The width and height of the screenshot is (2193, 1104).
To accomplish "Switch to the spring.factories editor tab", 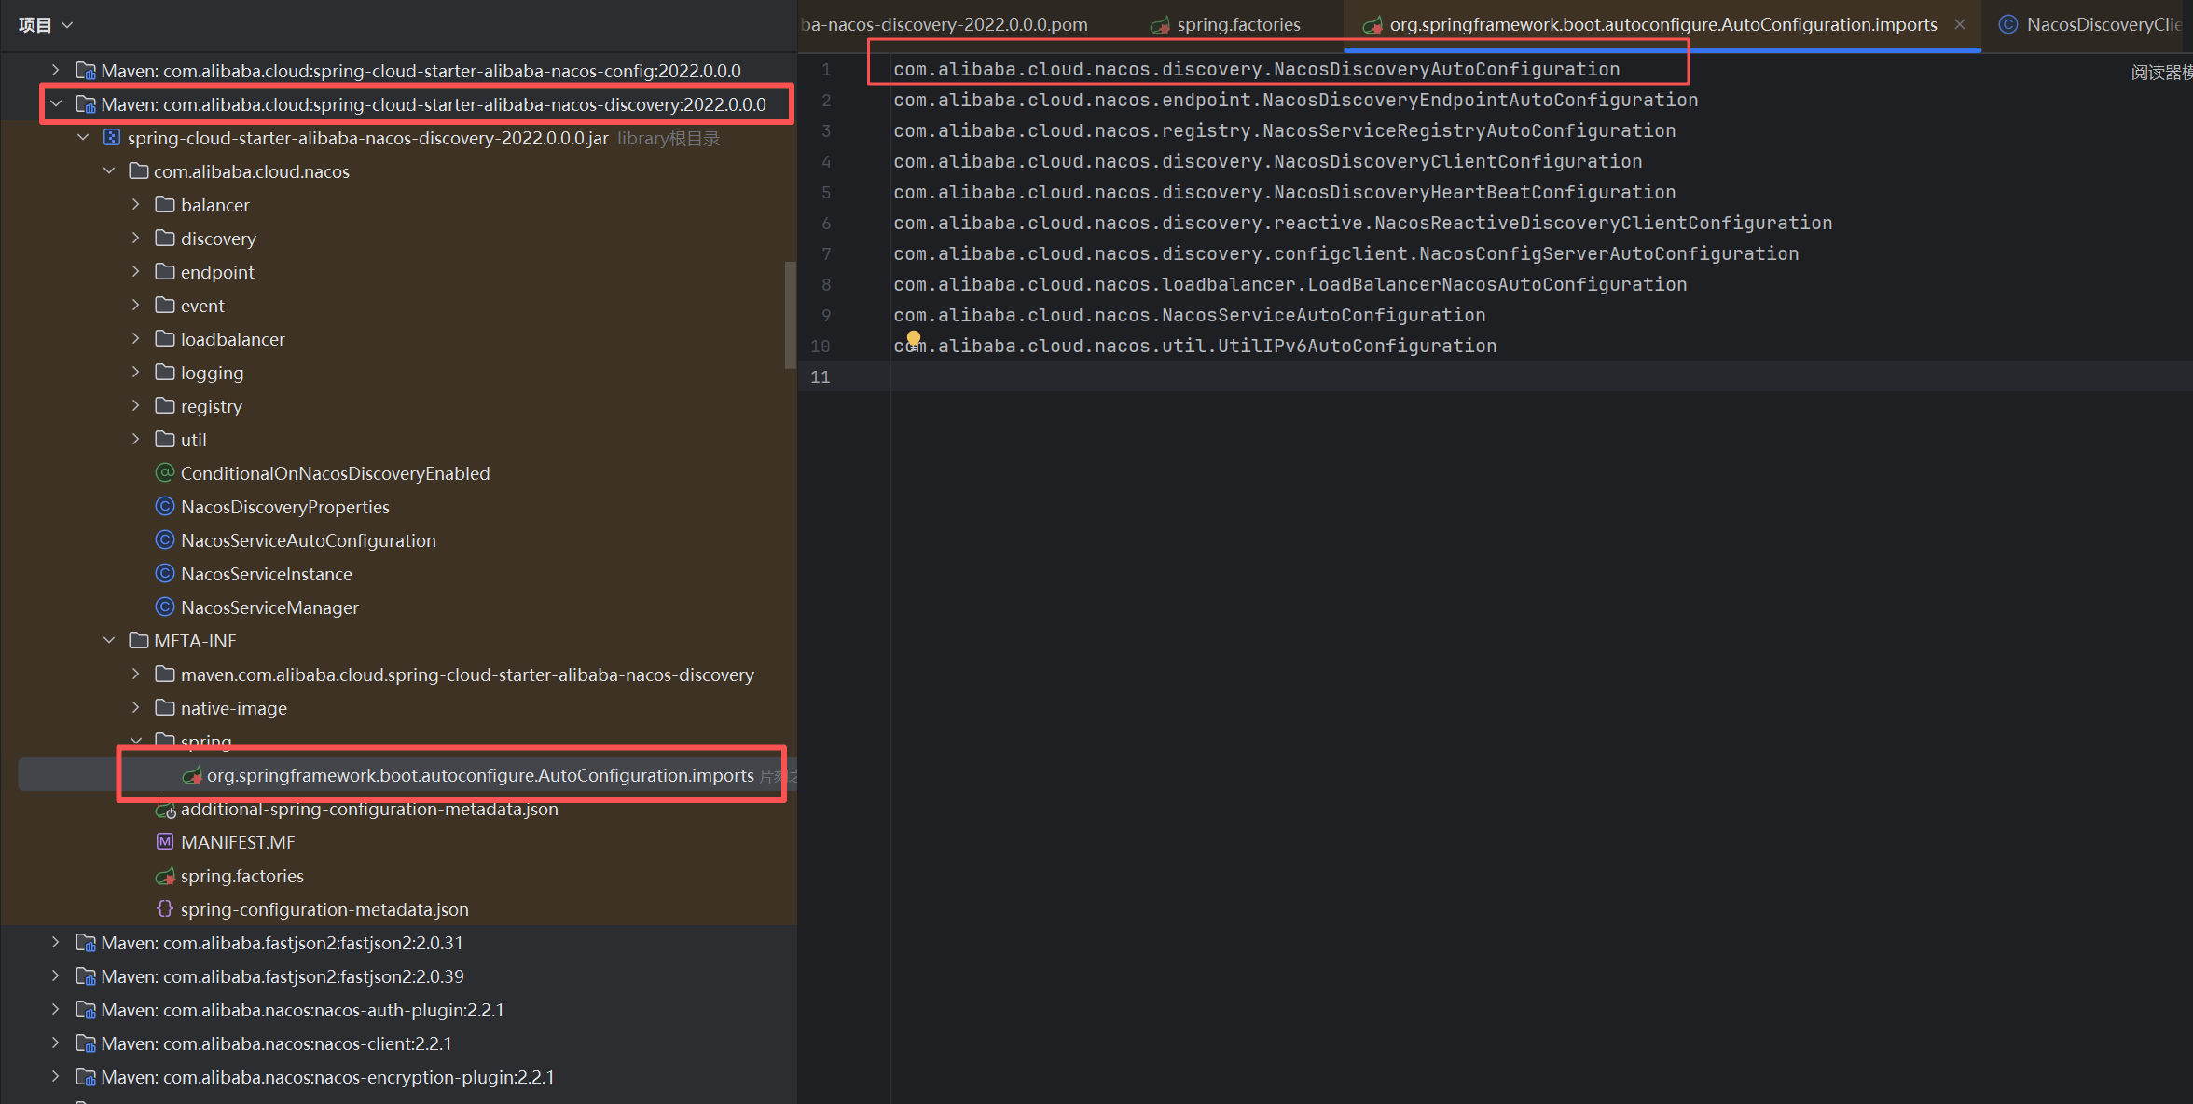I will (x=1237, y=25).
